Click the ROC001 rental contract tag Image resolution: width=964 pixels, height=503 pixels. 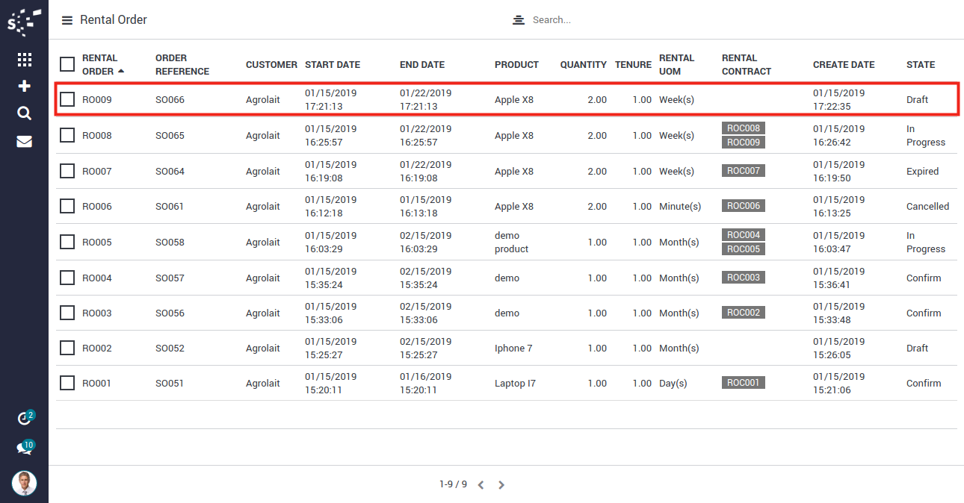click(x=743, y=383)
